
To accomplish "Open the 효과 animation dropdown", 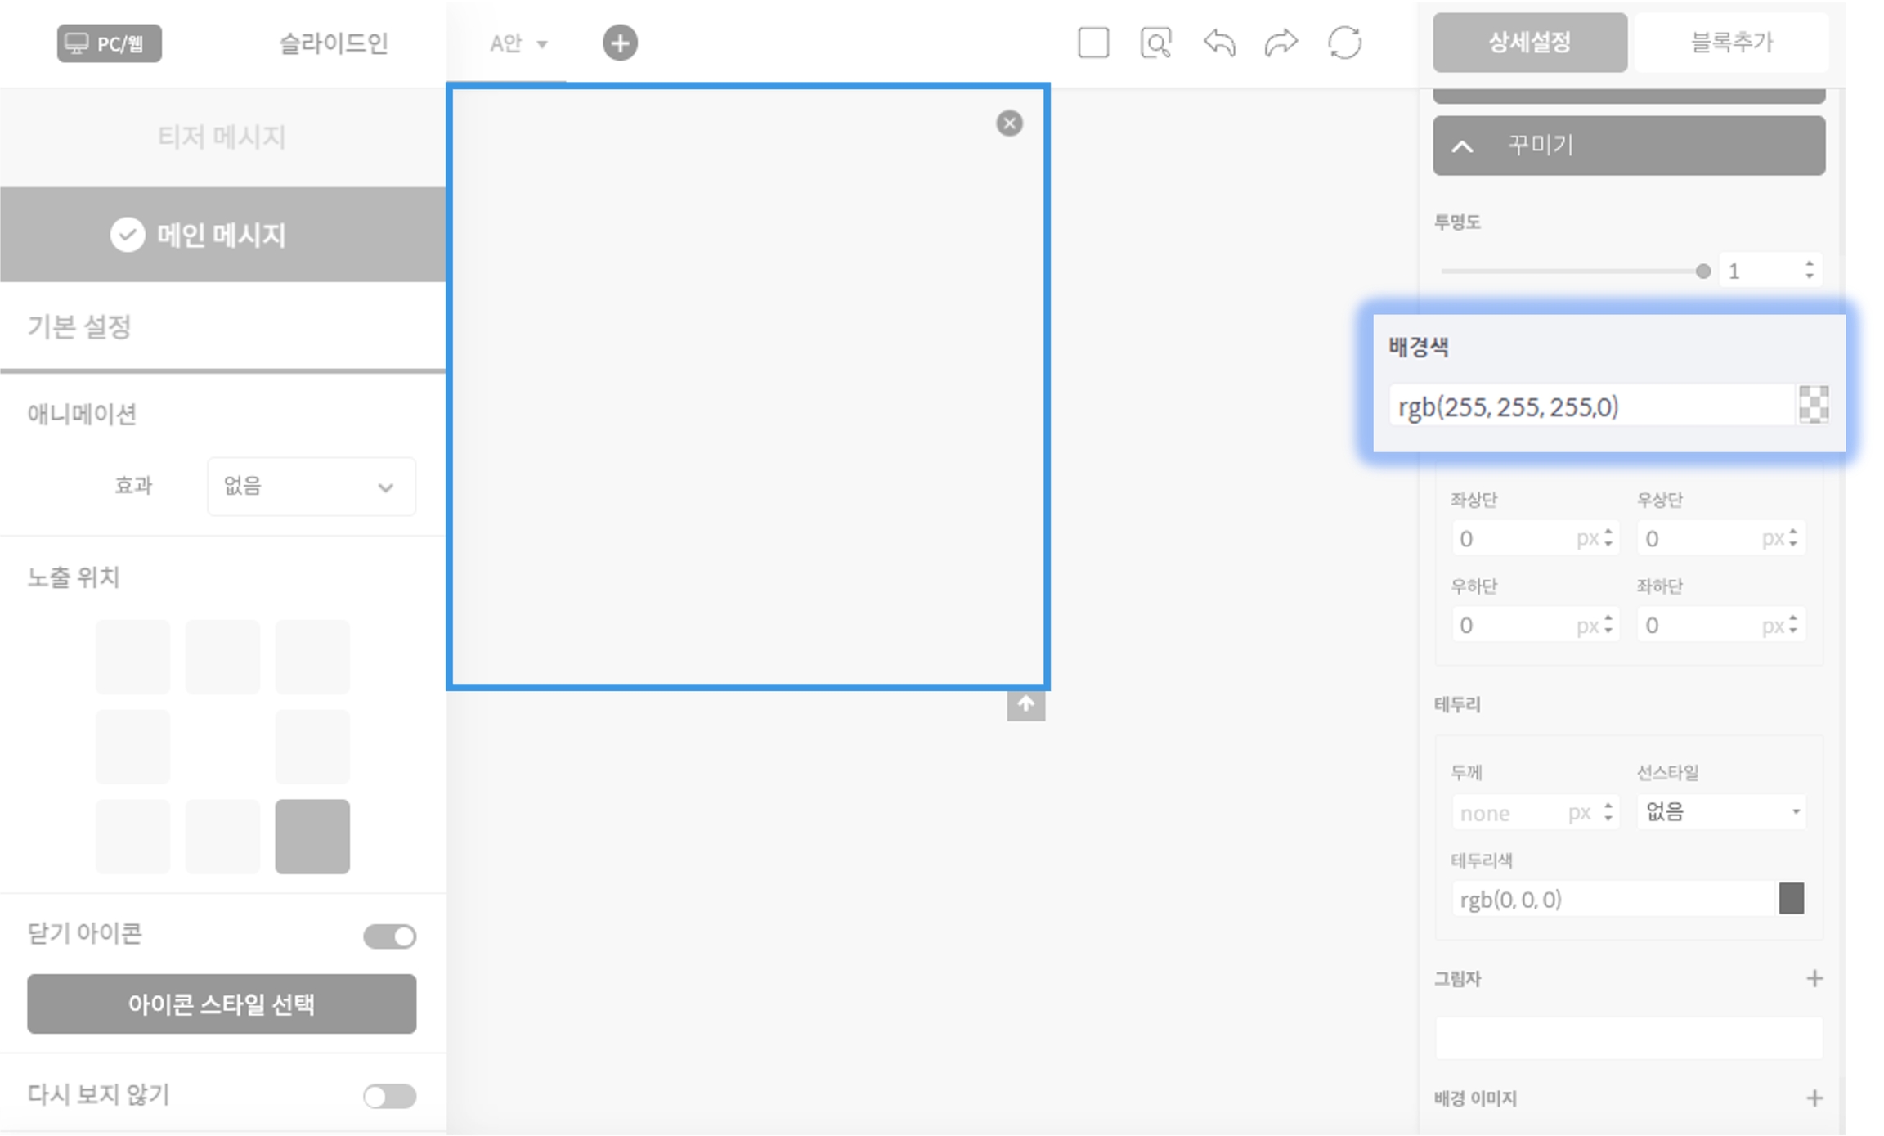I will point(311,487).
